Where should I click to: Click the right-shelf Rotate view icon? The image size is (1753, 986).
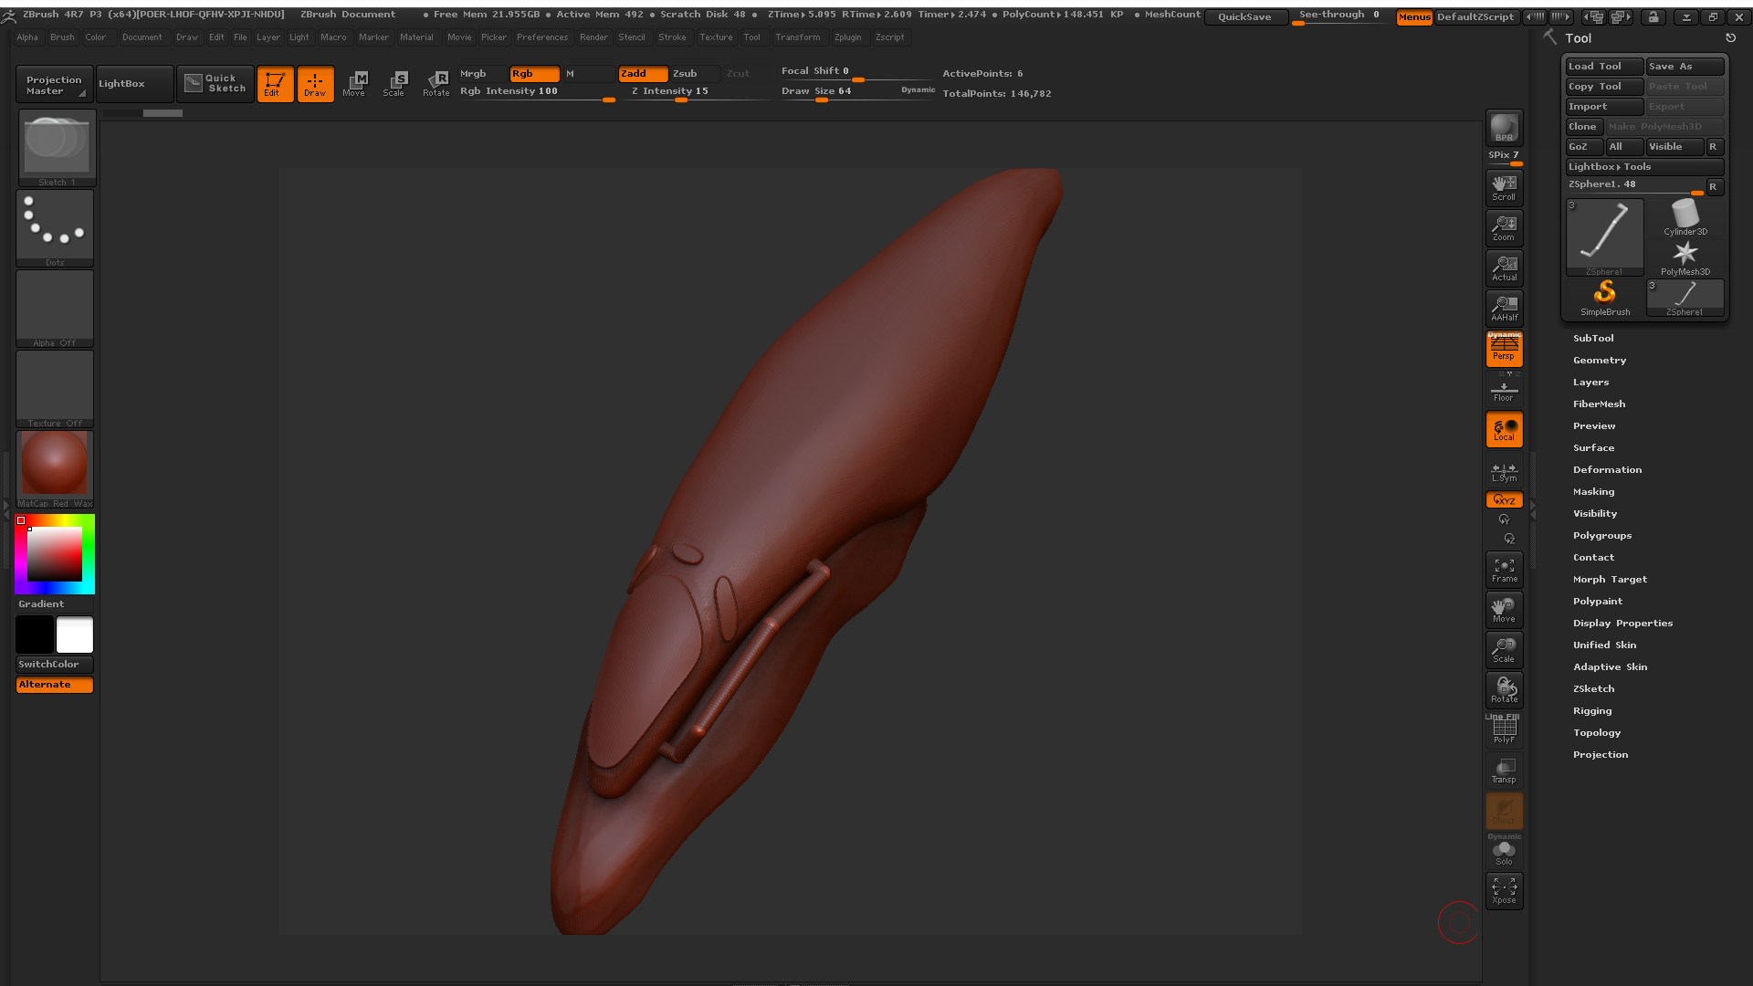pos(1504,690)
